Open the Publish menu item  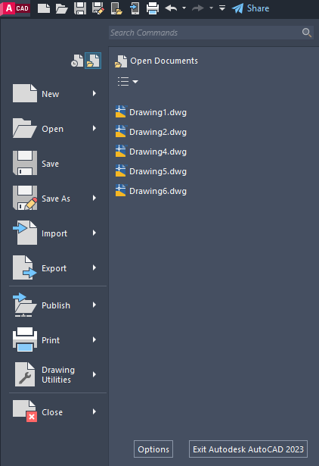[56, 305]
